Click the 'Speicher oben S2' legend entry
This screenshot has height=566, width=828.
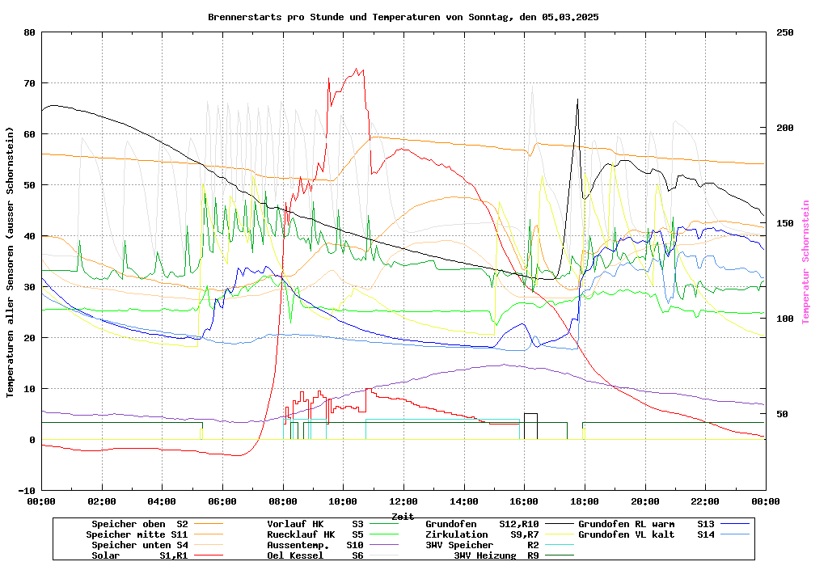coord(139,524)
